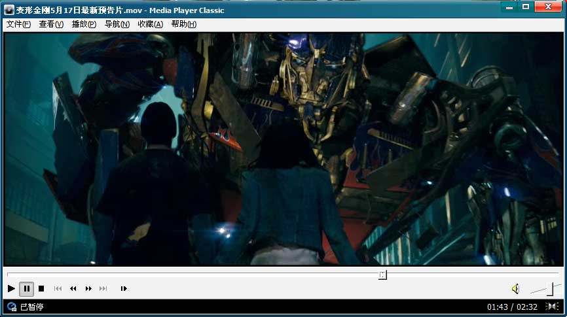567x317 pixels.
Task: Open the 文件(F) menu
Action: pyautogui.click(x=18, y=24)
